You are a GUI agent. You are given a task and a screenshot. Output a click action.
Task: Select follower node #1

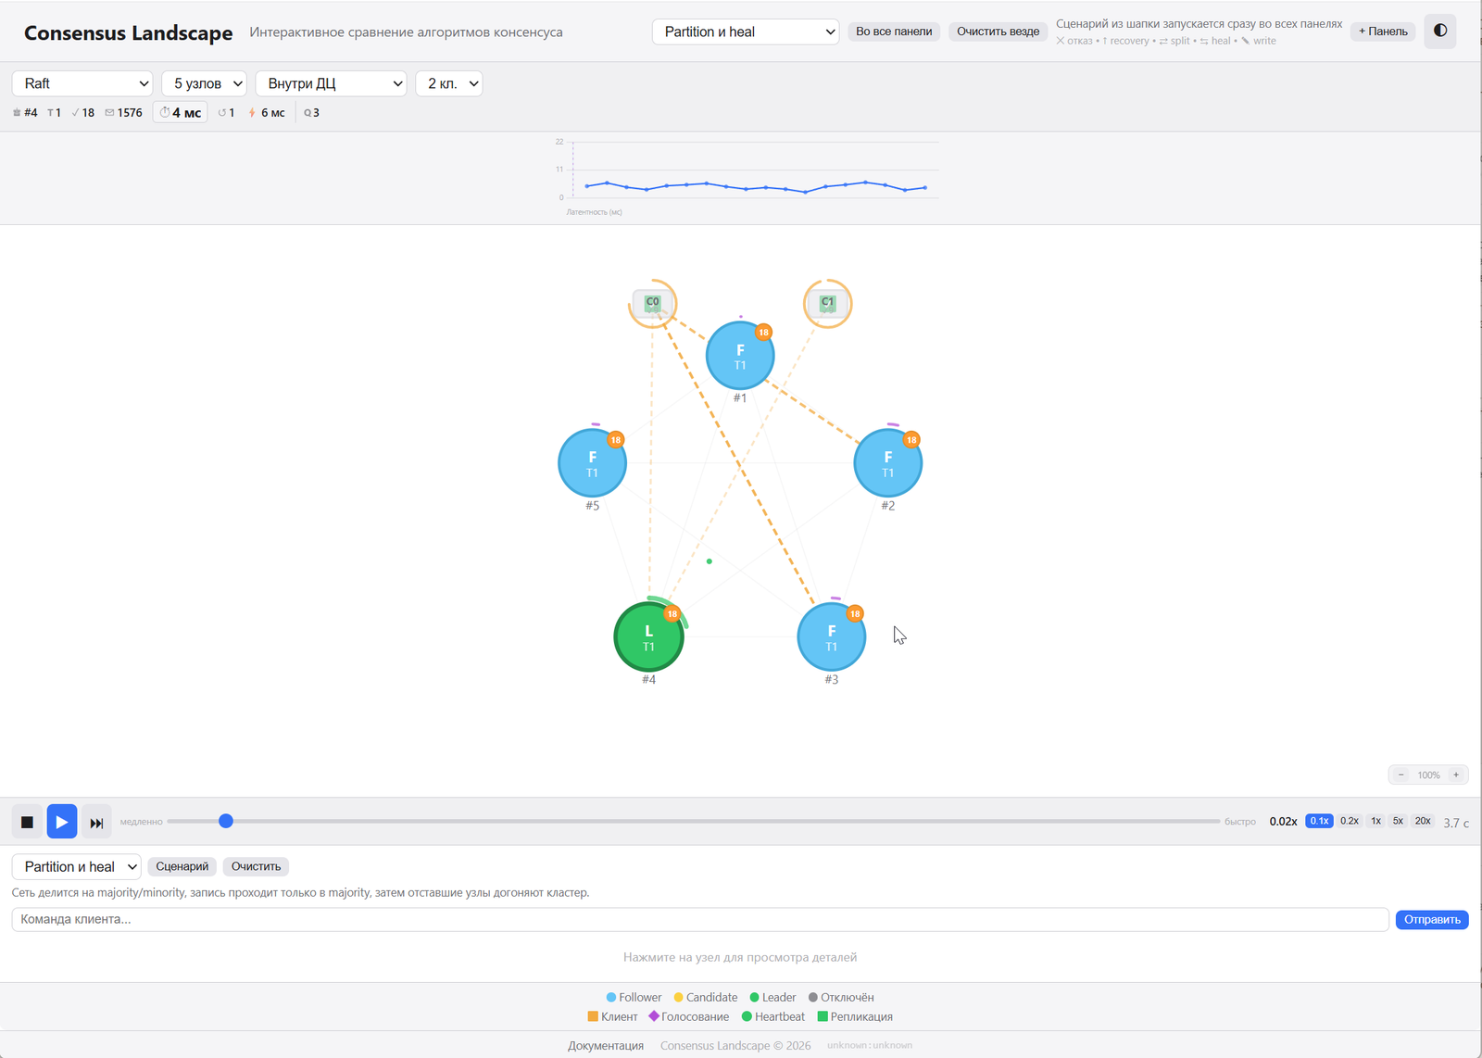pyautogui.click(x=740, y=356)
